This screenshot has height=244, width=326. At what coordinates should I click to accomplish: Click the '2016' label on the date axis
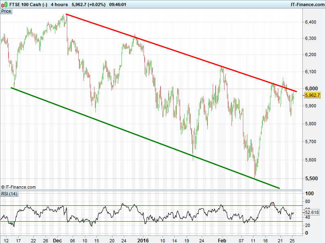143,241
